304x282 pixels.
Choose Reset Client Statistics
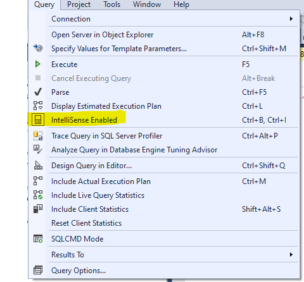click(x=163, y=223)
